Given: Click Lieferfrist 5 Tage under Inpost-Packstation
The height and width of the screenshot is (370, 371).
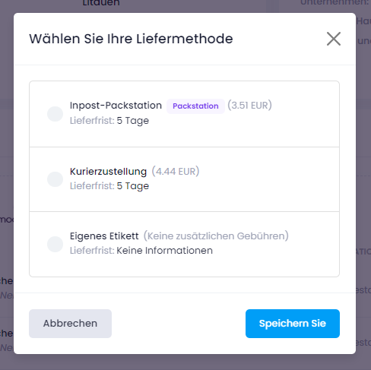Looking at the screenshot, I should point(109,121).
